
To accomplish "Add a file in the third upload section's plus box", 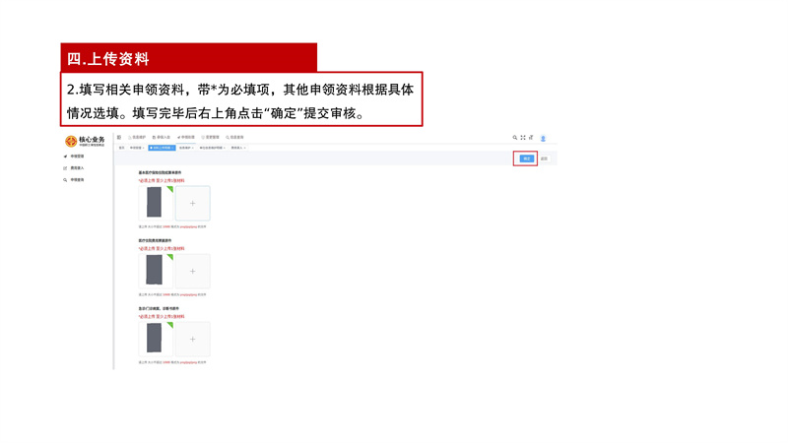I will click(192, 339).
